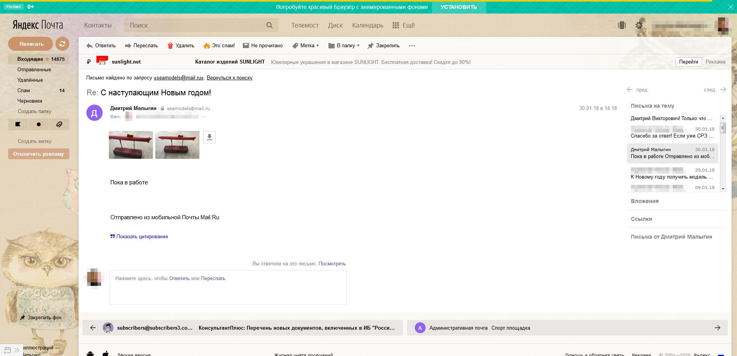Mark the letter as Не прочитано
The image size is (737, 356).
point(263,46)
